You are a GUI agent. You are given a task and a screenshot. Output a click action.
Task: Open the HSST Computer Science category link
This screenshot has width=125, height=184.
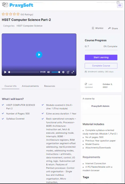(29, 26)
